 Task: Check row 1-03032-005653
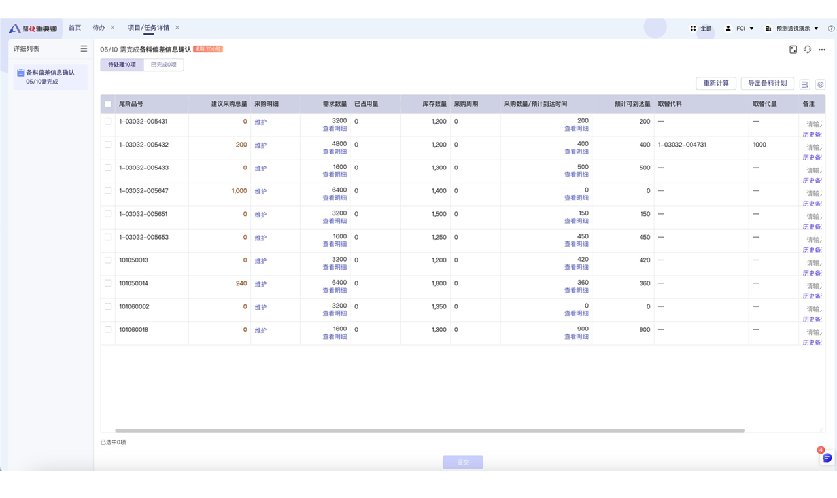click(108, 237)
